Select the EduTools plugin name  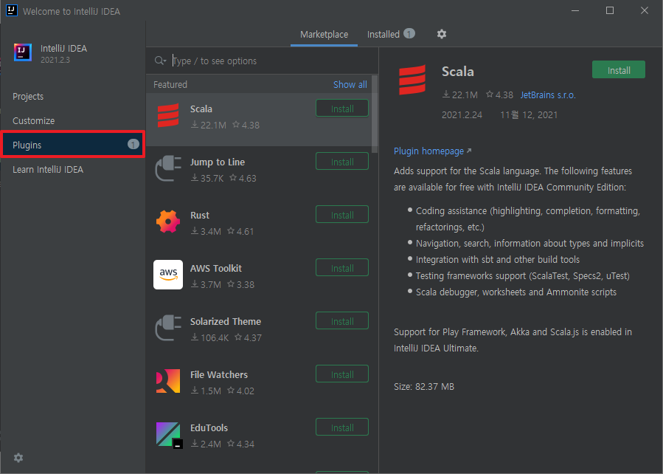[209, 428]
